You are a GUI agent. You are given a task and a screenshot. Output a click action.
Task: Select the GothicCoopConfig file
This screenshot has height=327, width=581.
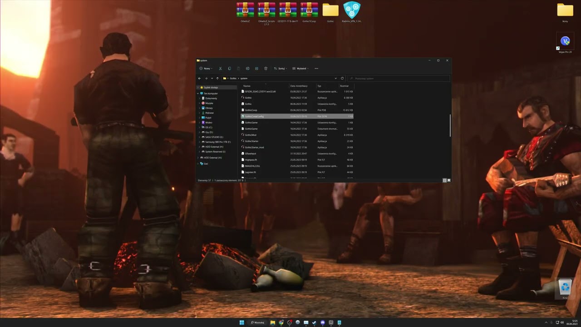click(297, 116)
